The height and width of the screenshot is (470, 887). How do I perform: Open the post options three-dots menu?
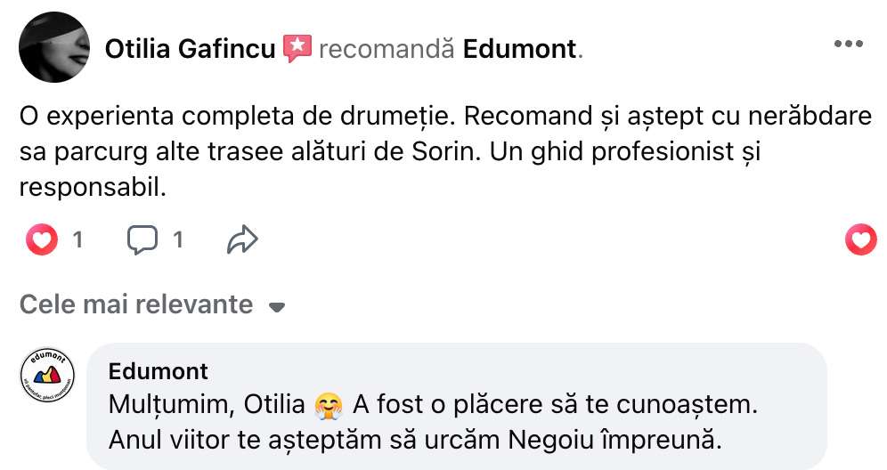[848, 45]
